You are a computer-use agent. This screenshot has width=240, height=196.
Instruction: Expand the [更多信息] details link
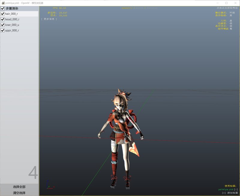(49, 19)
